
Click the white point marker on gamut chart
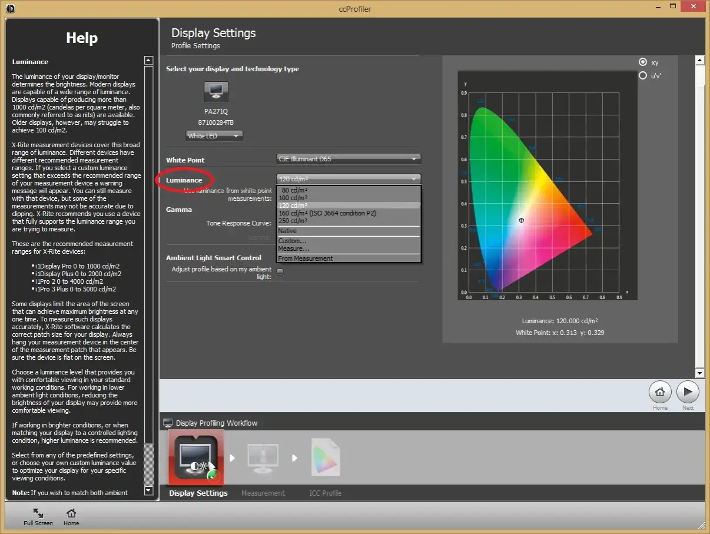click(521, 220)
